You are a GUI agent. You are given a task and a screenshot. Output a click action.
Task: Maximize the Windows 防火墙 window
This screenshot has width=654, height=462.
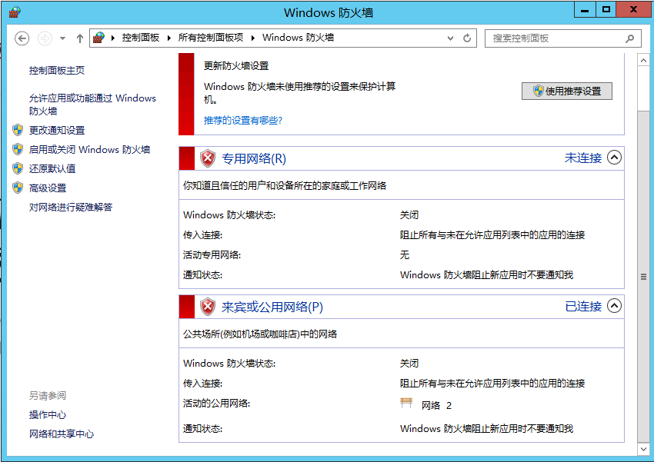(606, 9)
